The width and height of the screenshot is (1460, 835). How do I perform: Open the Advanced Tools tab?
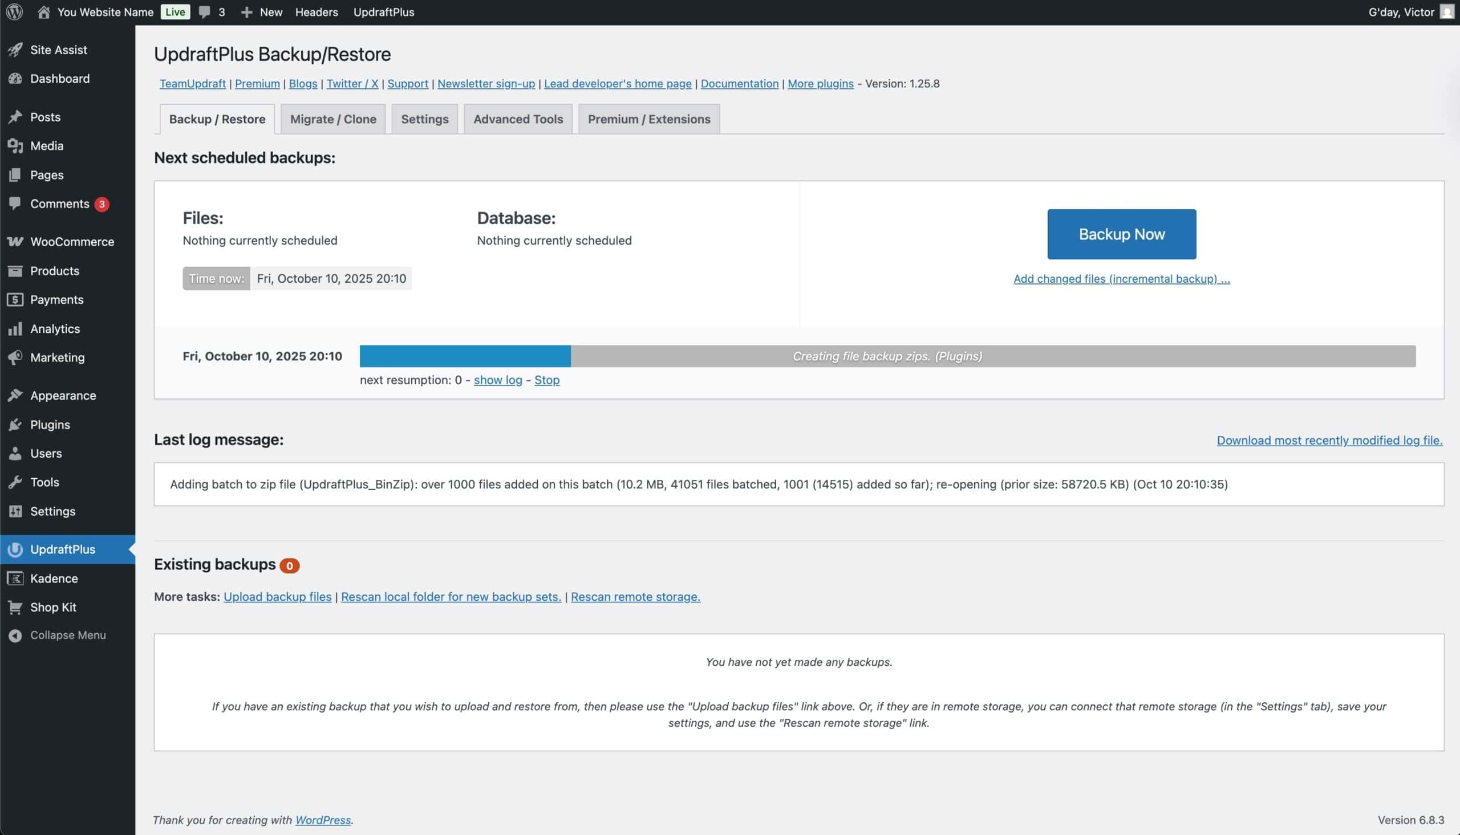pos(517,119)
